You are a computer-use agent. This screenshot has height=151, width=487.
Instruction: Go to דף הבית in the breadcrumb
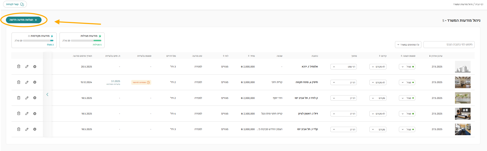pos(479,4)
